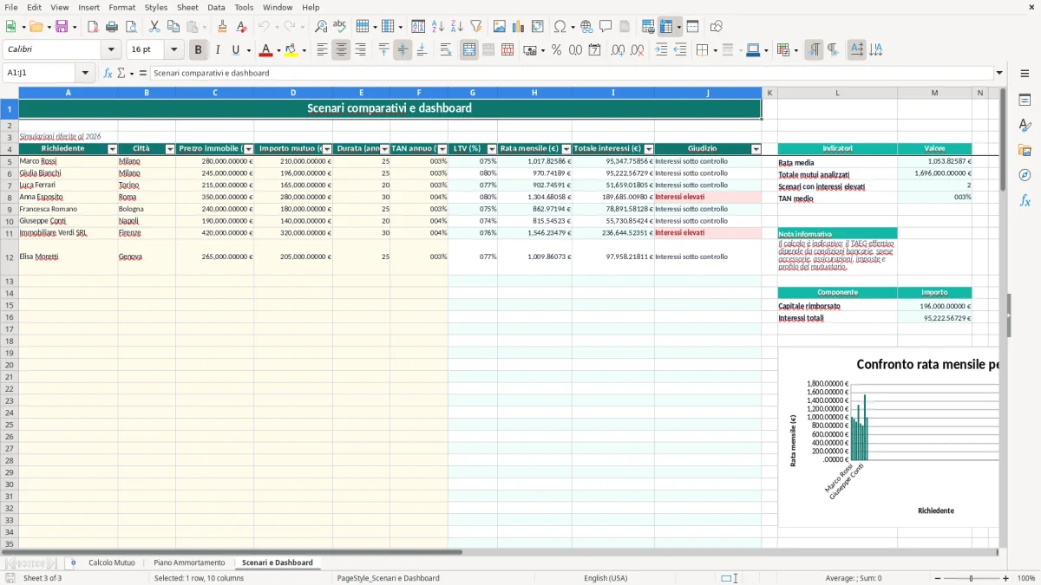The height and width of the screenshot is (585, 1041).
Task: Click the Save document icon
Action: (62, 27)
